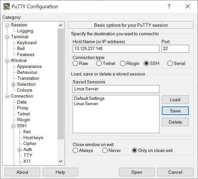Open the Cipher category
Screen dimensions: 198x179
click(30, 143)
